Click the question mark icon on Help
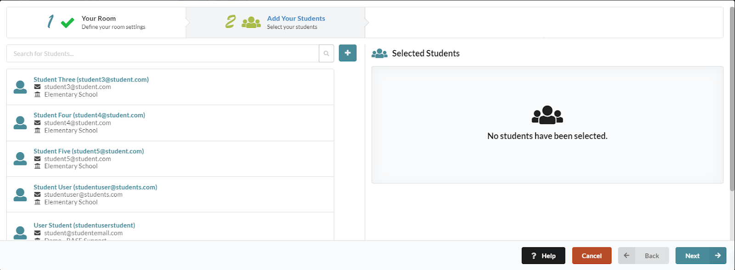The image size is (735, 270). 534,256
